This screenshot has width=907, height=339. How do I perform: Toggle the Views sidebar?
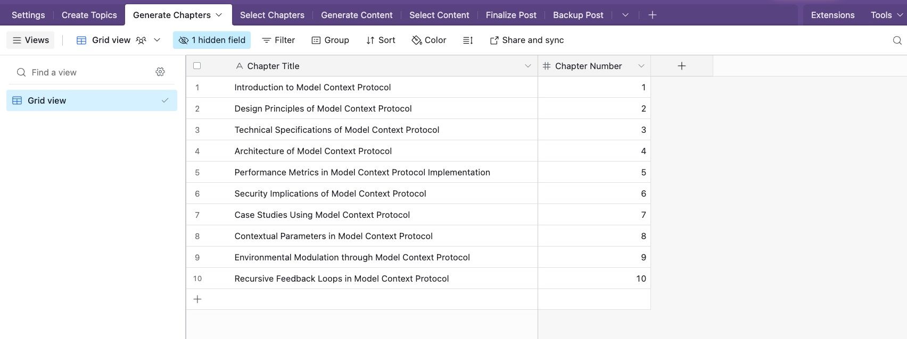click(x=30, y=40)
